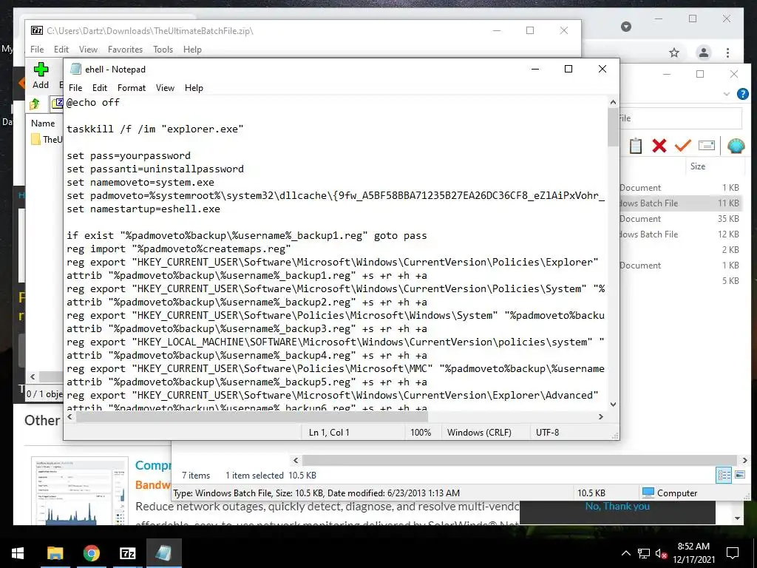Open the 7-Zip File menu

(x=37, y=50)
